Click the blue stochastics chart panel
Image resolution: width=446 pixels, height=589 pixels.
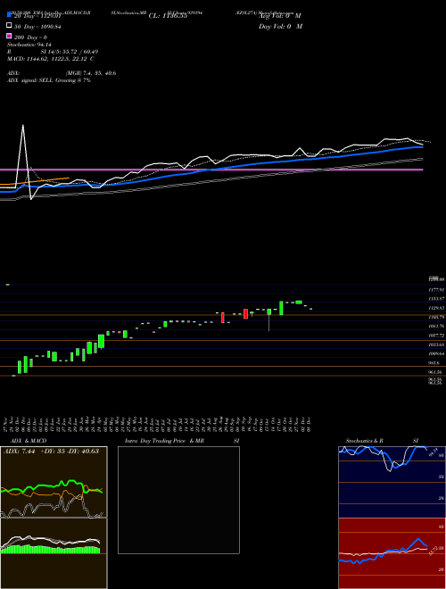tap(392, 482)
